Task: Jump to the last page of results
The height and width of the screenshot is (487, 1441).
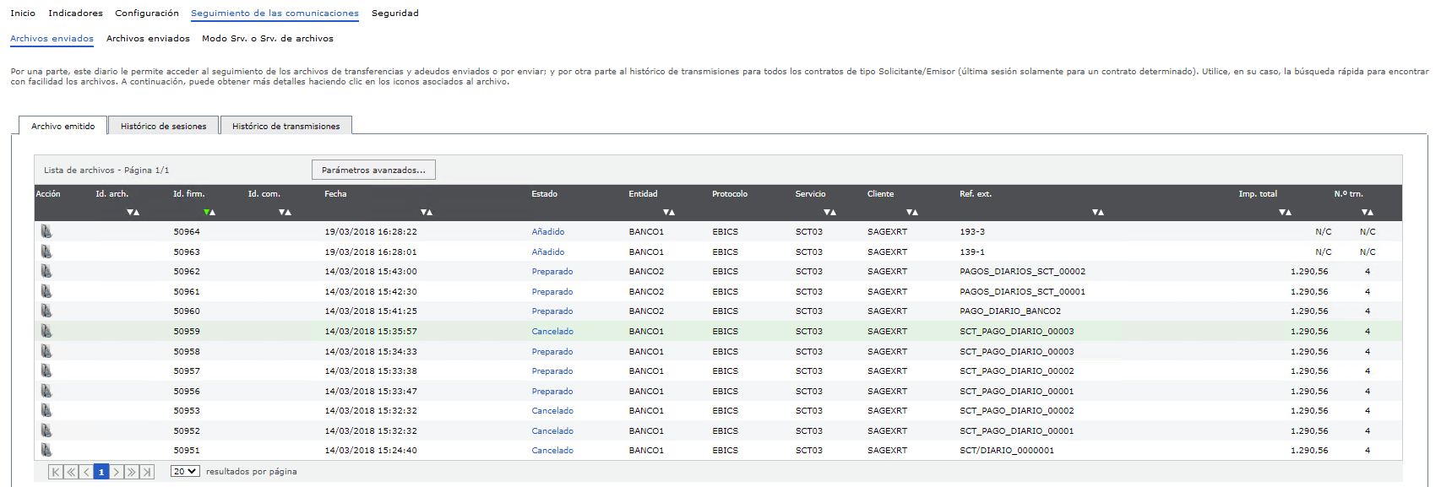Action: click(x=147, y=472)
